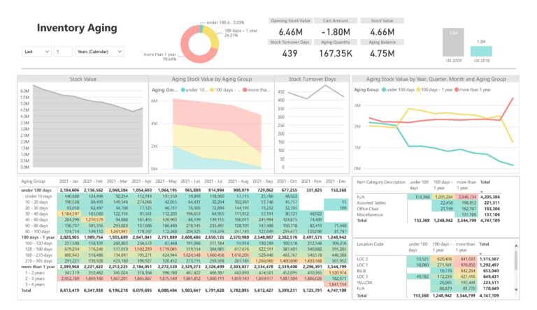Open the 'Last' relative date dropdown
Viewport: 537px width, 310px height.
36,52
